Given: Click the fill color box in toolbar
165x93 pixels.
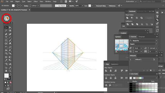Looking at the screenshot, I should [6, 75].
